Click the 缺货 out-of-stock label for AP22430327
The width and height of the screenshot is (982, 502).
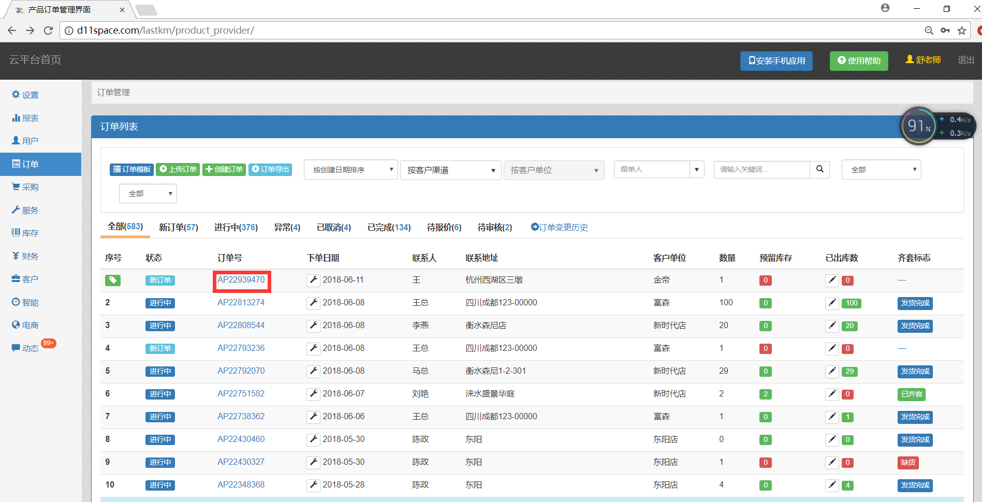click(x=908, y=462)
